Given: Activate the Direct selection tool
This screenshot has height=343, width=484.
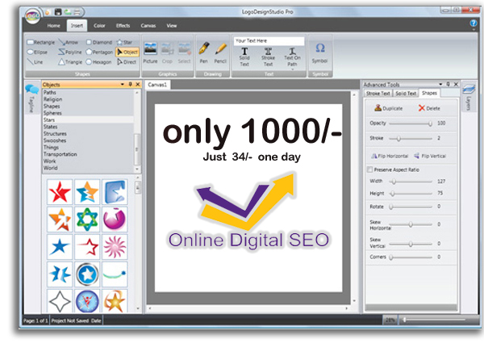Looking at the screenshot, I should pos(127,62).
